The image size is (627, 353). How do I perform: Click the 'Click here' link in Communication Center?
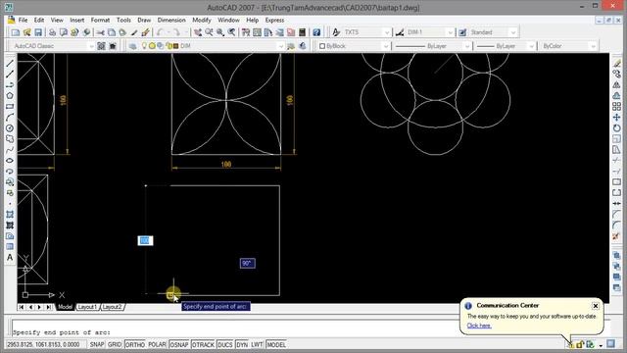pyautogui.click(x=479, y=326)
